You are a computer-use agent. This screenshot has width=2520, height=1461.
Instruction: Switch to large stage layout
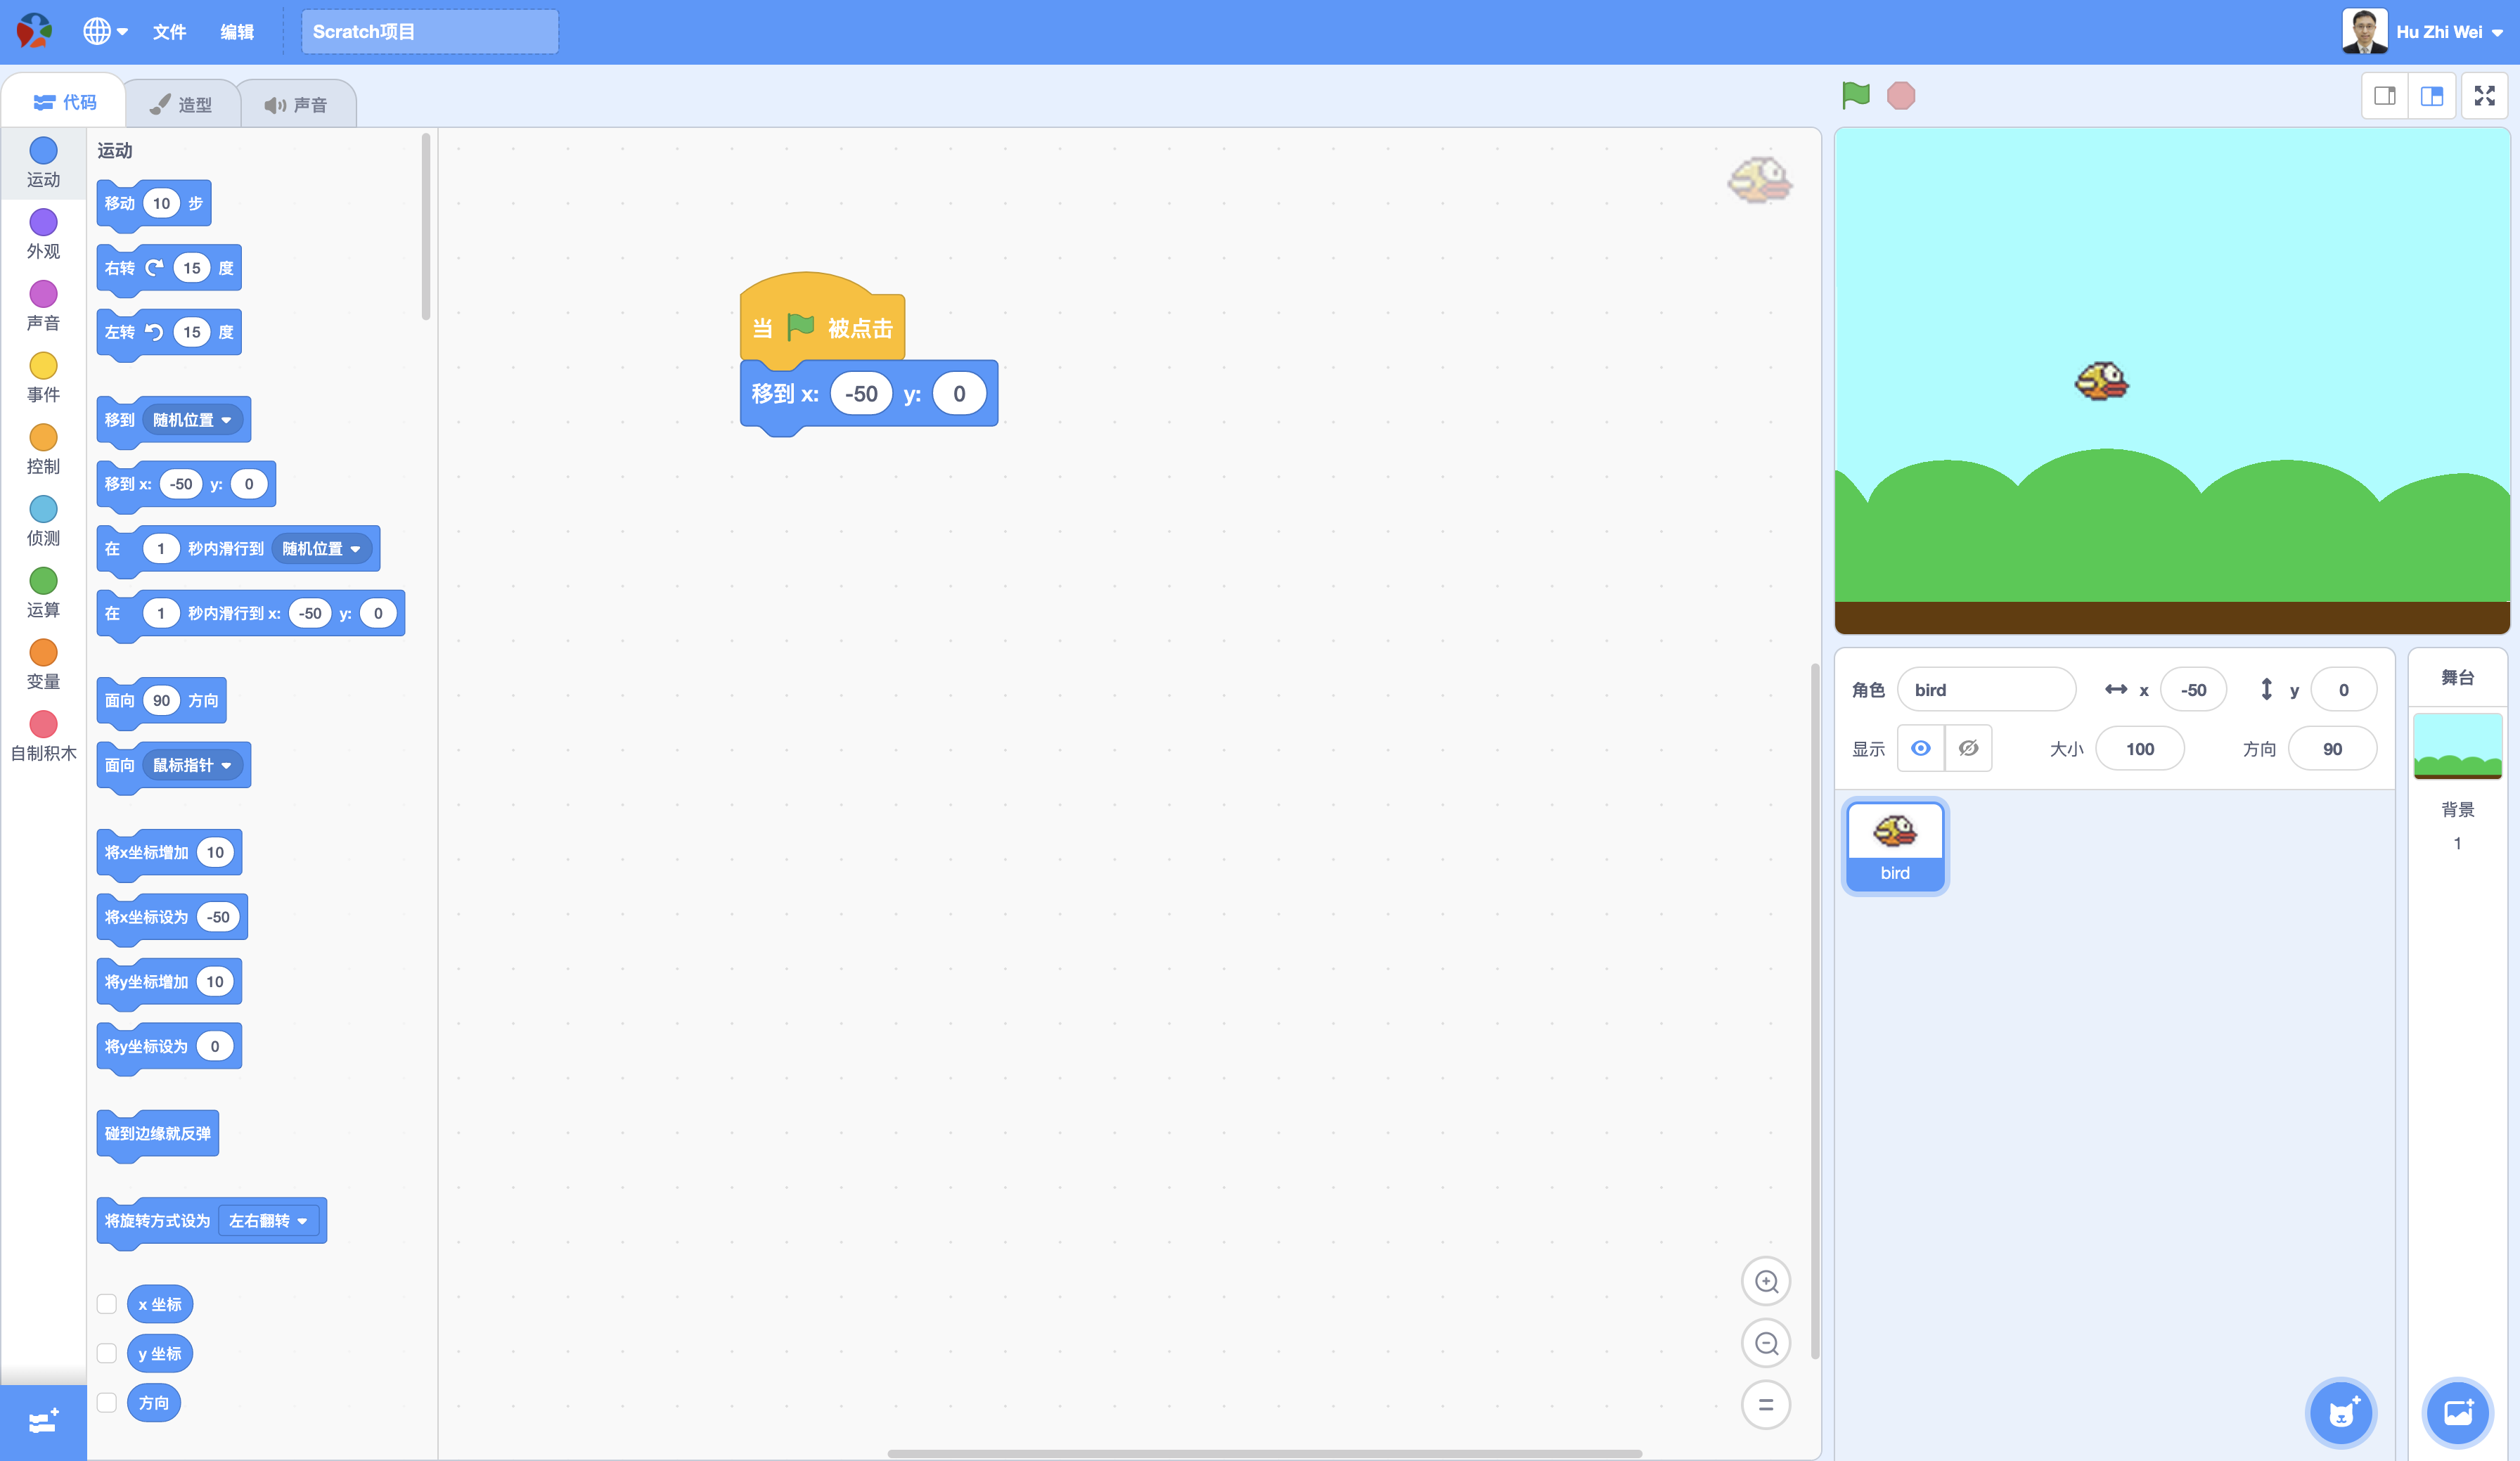pyautogui.click(x=2432, y=96)
